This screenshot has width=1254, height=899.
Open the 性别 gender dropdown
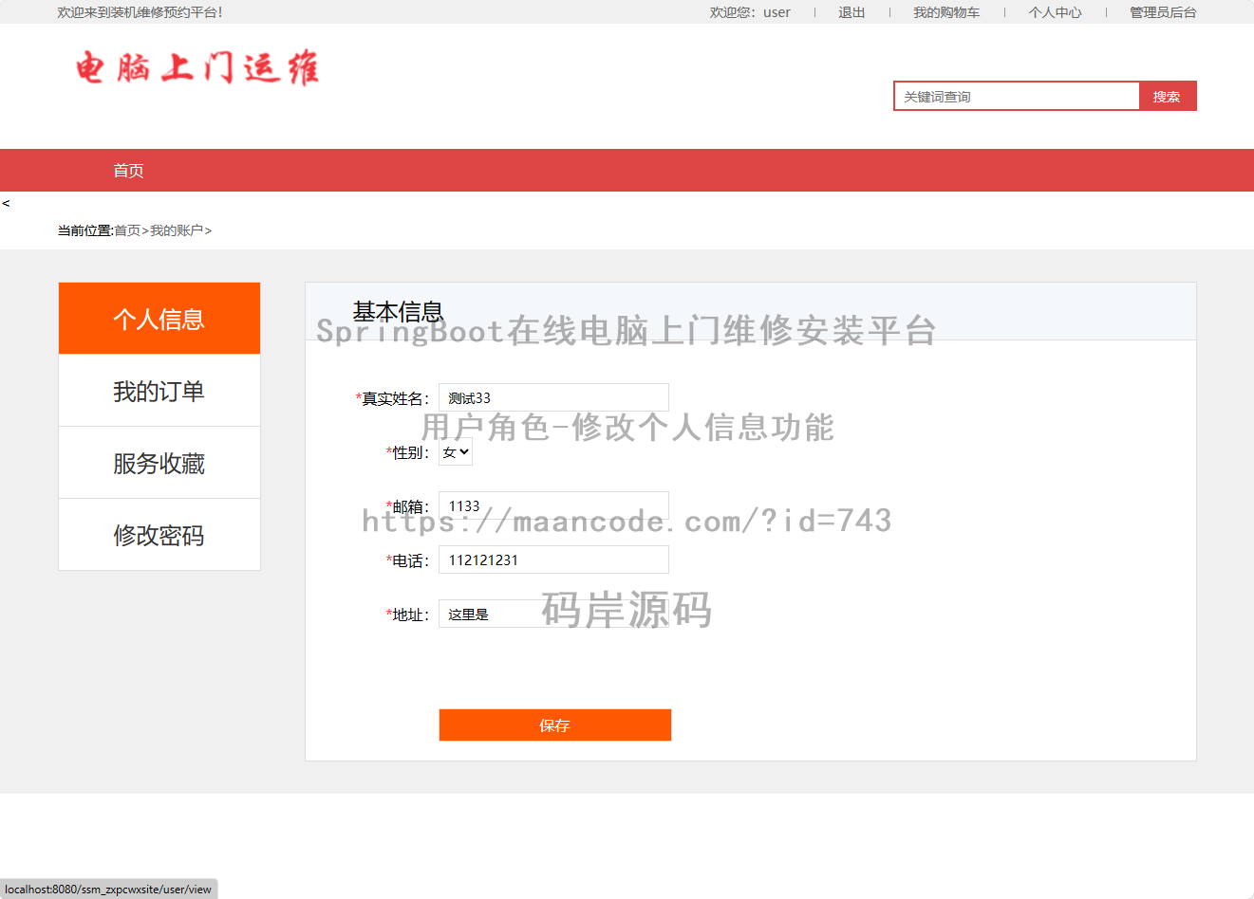456,452
